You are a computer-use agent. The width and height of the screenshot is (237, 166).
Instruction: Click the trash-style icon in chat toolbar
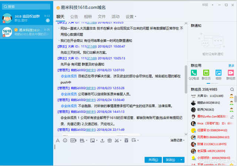pos(126,140)
